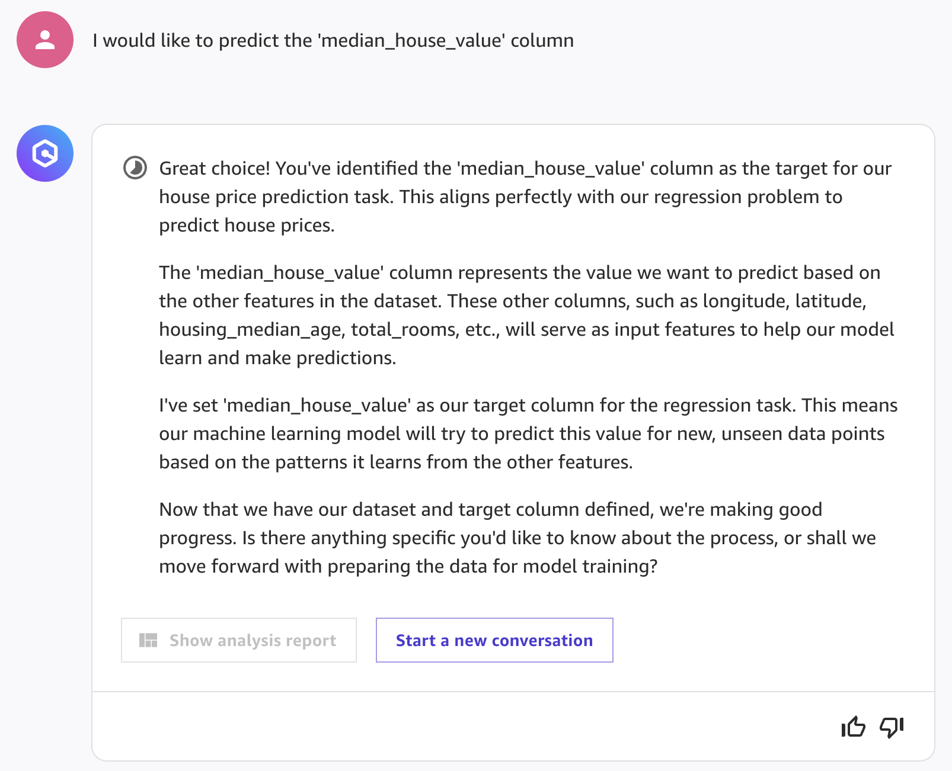Click the circular progress icon beside 'Great choice!'
952x771 pixels.
pyautogui.click(x=135, y=168)
